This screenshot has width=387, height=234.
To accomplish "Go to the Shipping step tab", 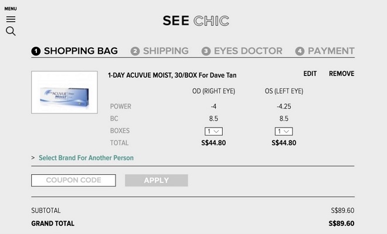I will [x=165, y=51].
